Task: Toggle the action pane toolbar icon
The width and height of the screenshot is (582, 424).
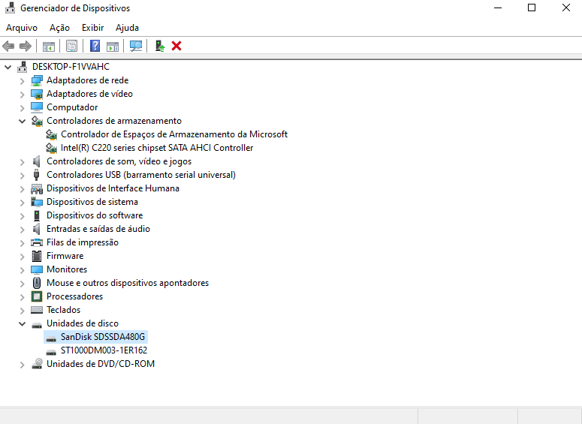Action: 113,47
